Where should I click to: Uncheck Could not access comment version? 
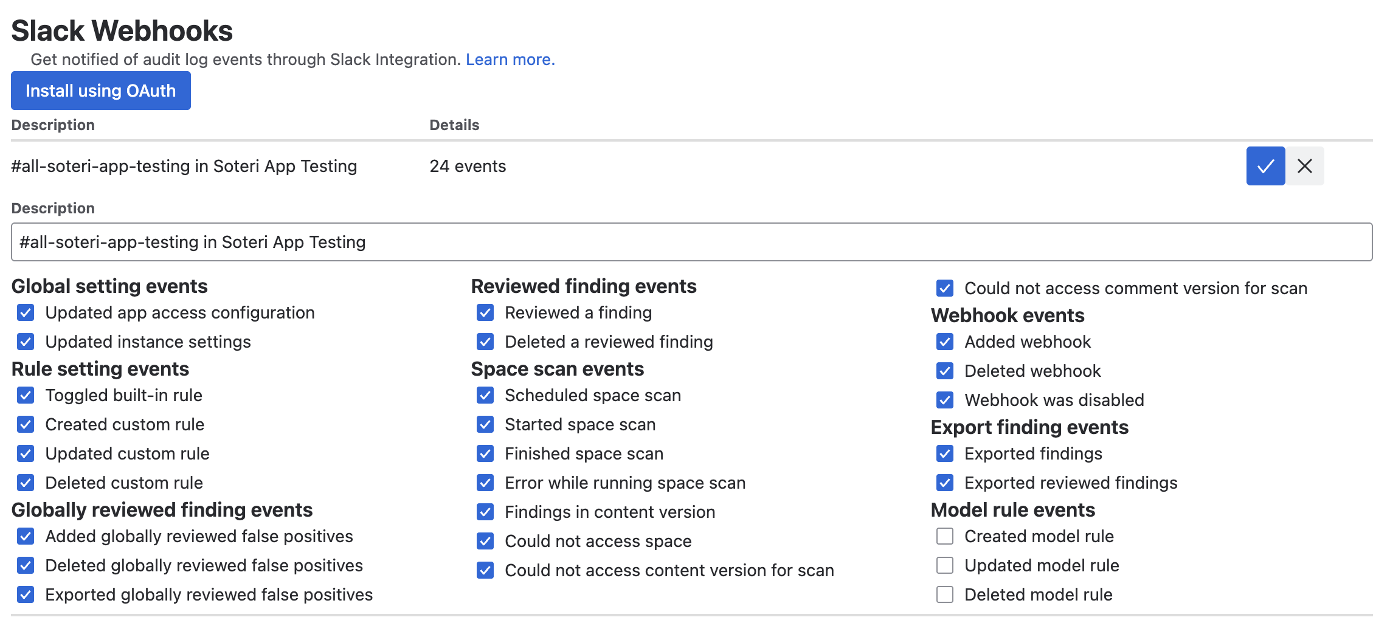click(x=944, y=288)
